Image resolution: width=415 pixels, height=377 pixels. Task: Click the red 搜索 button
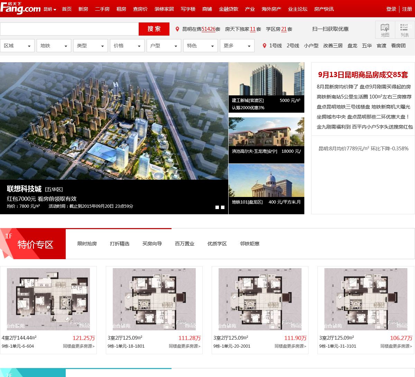pos(154,29)
